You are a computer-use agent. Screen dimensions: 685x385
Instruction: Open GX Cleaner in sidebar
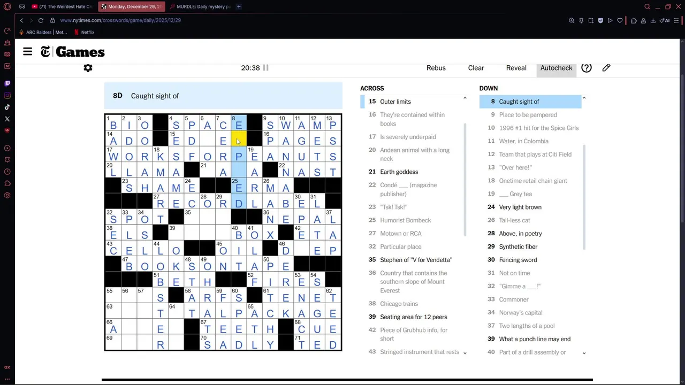7,42
